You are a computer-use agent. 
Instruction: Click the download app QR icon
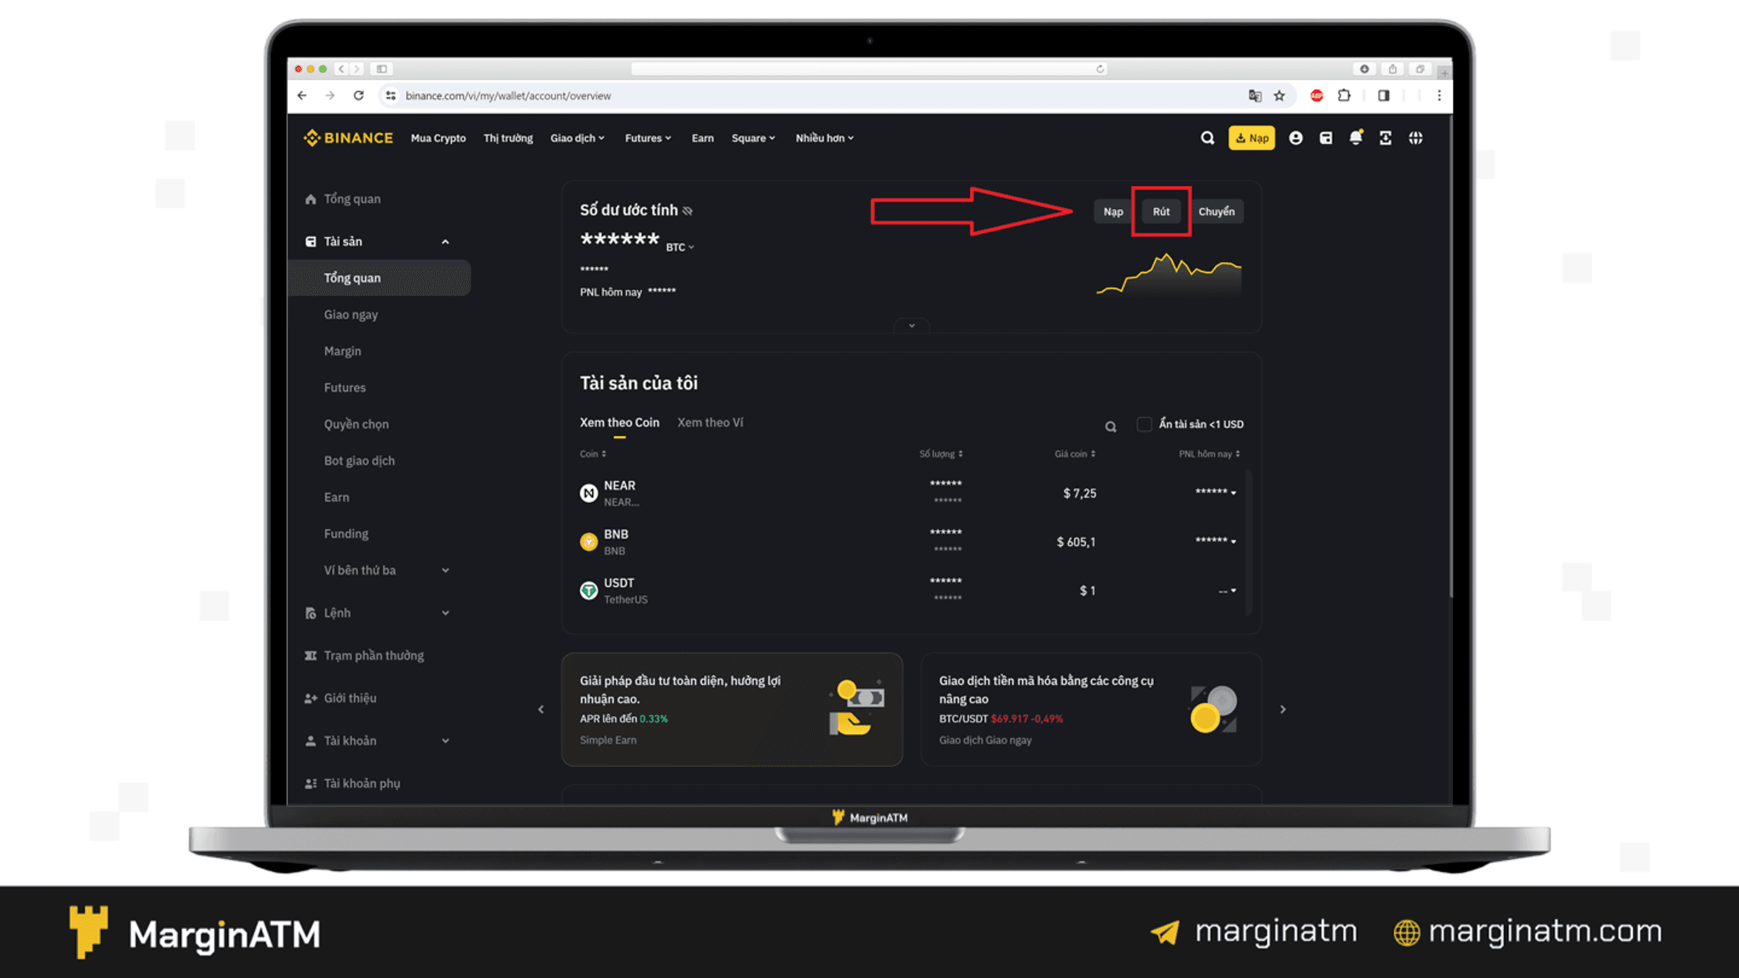pos(1386,138)
